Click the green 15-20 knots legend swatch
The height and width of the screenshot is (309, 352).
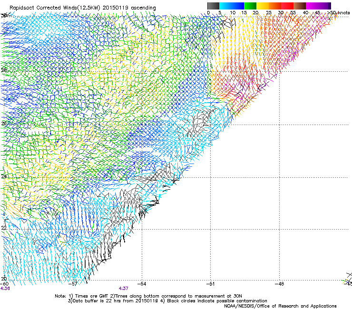250,6
